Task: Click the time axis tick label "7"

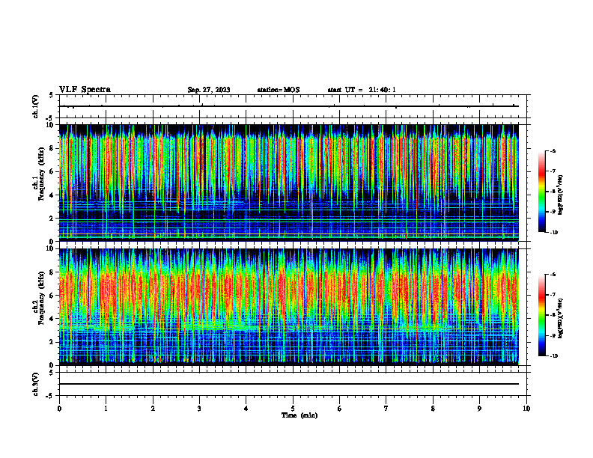Action: pos(386,409)
